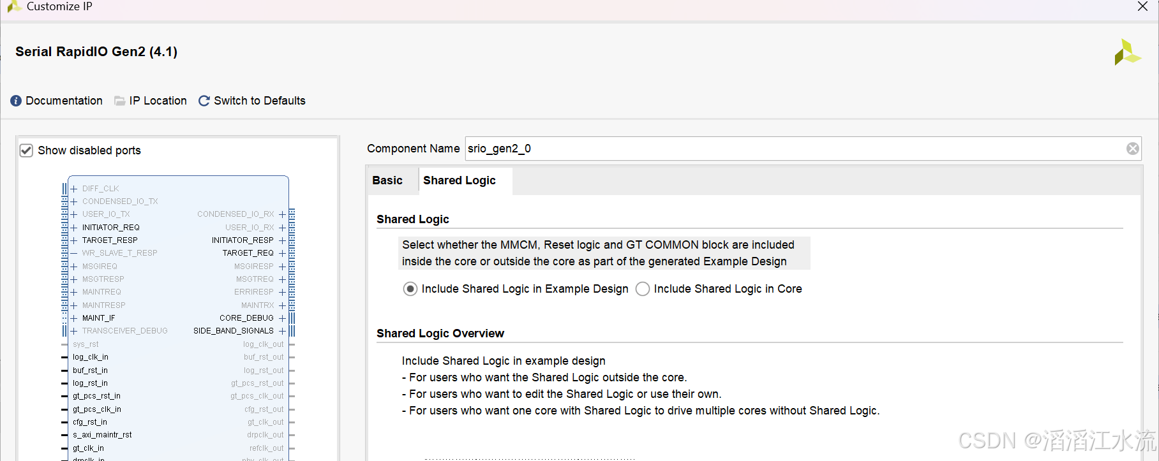Expand the TRANSCEIVER_DEBUG interface
This screenshot has height=461, width=1159.
pos(74,331)
